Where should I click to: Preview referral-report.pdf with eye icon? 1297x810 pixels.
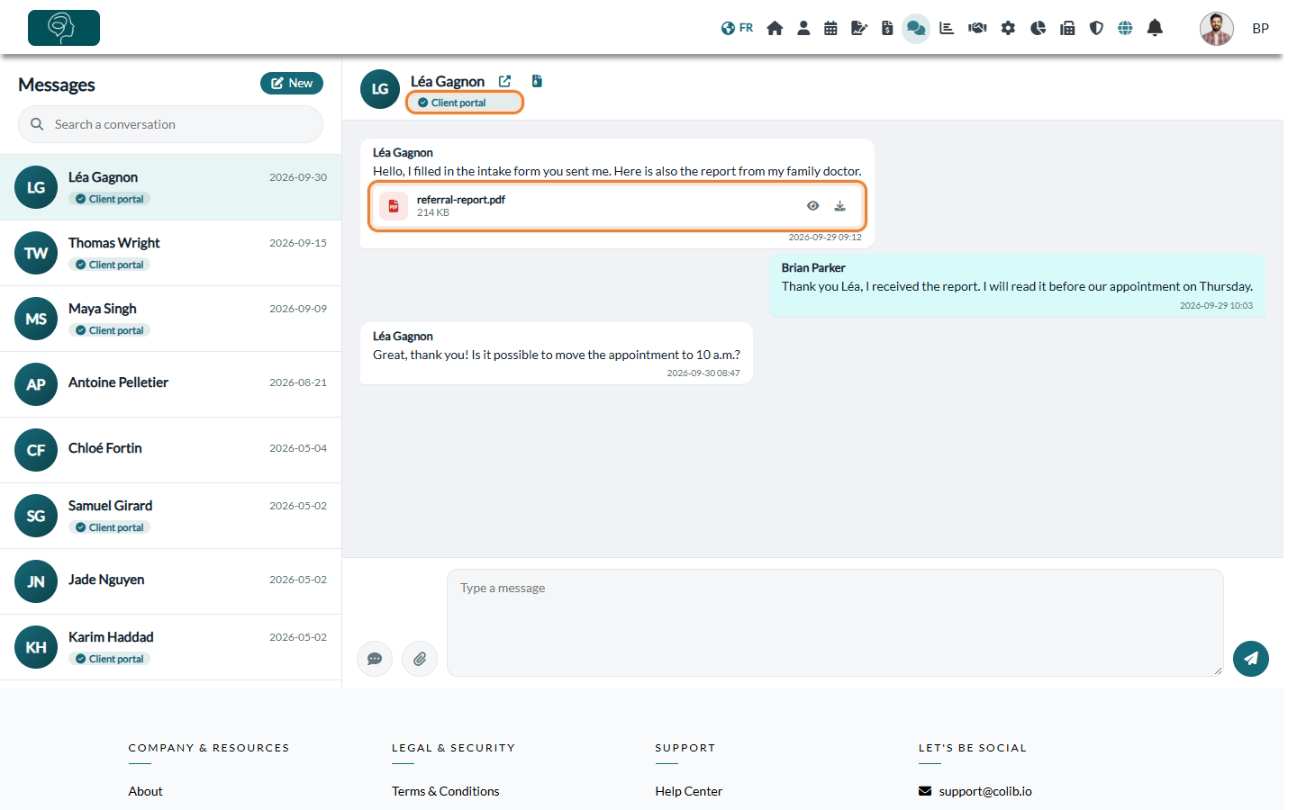click(812, 206)
